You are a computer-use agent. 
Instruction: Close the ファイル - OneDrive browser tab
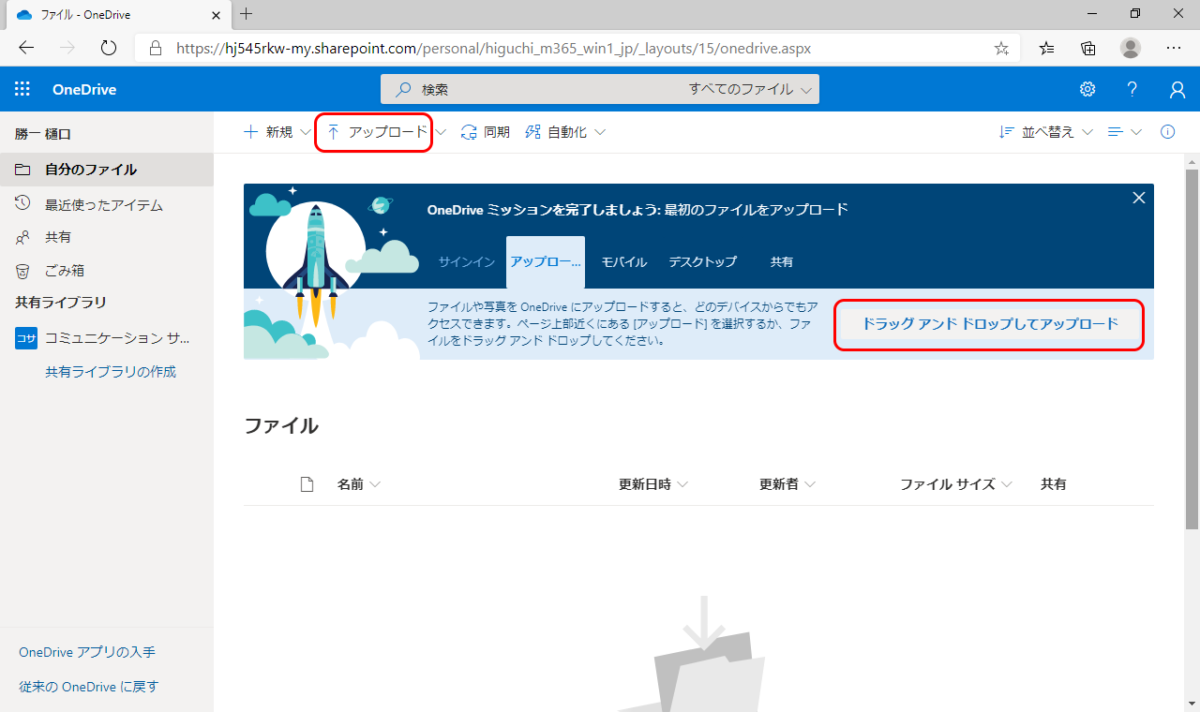pos(215,15)
